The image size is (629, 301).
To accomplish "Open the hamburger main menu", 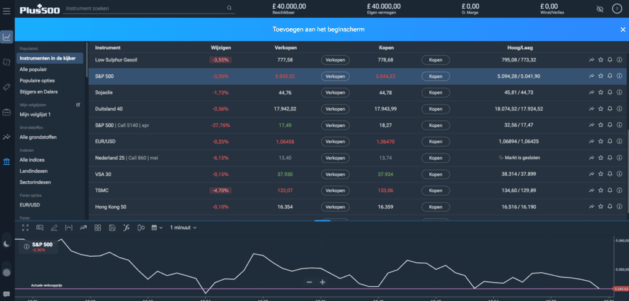I will [x=7, y=9].
